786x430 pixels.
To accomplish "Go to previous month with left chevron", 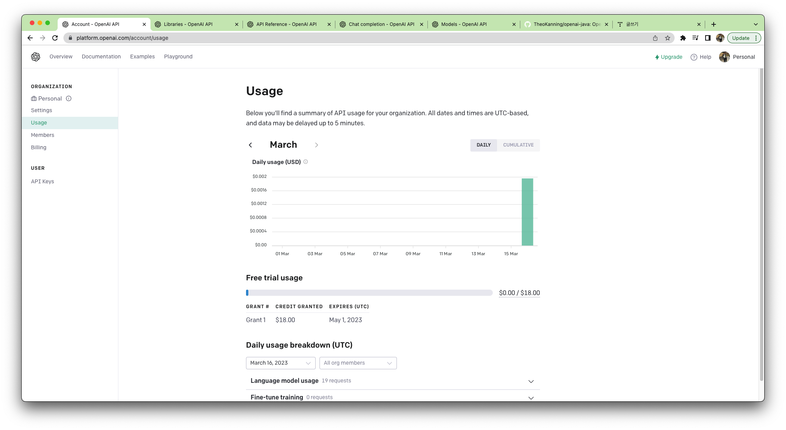I will [250, 145].
